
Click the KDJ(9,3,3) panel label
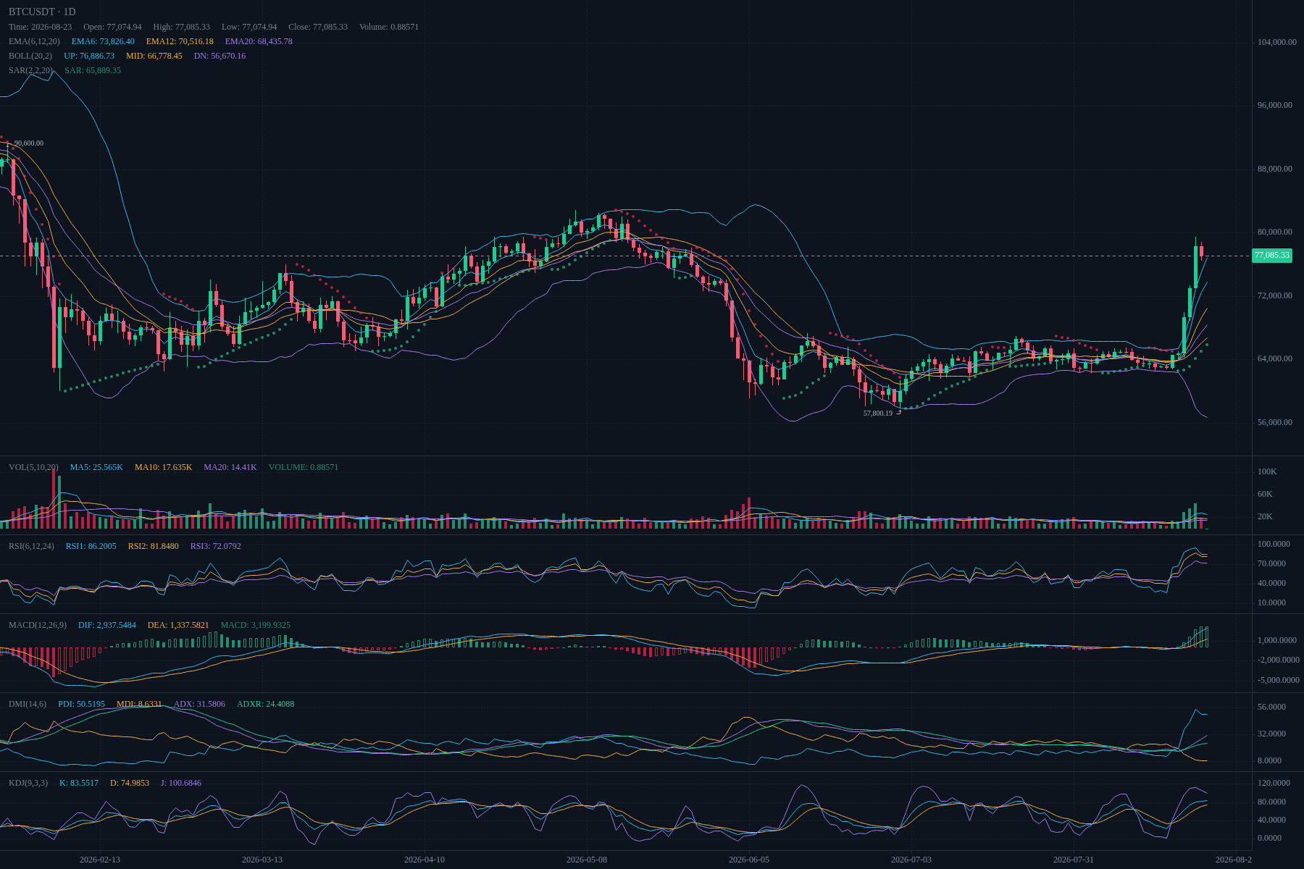pos(28,783)
